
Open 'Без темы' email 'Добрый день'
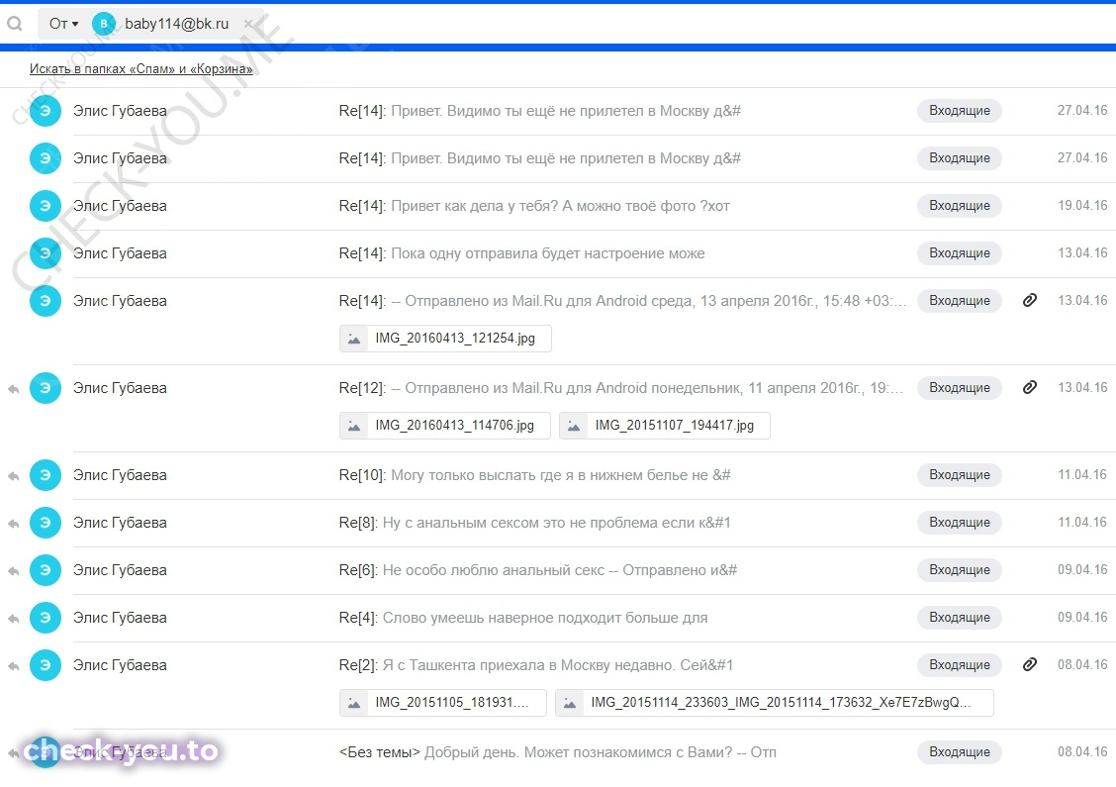point(557,752)
